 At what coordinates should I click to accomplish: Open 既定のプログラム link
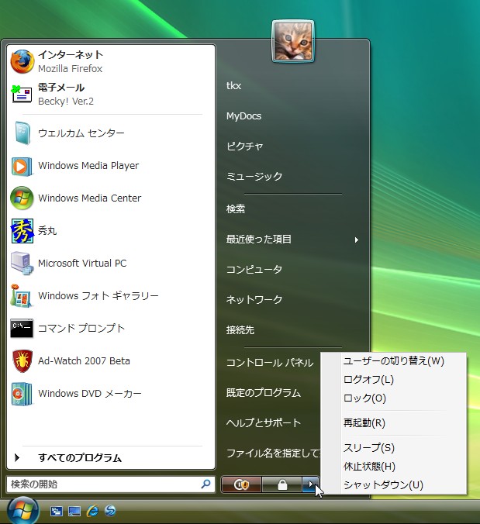tap(264, 393)
